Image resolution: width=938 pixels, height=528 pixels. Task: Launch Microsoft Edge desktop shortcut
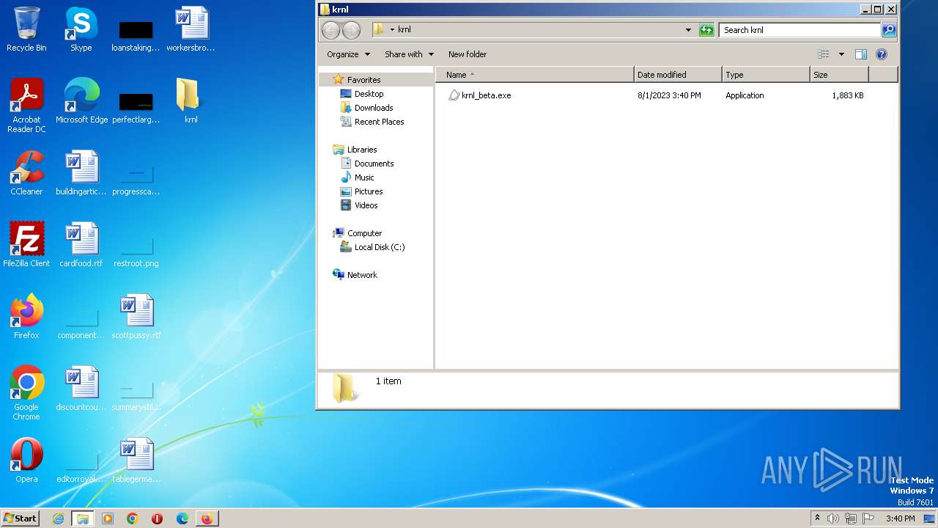coord(81,100)
